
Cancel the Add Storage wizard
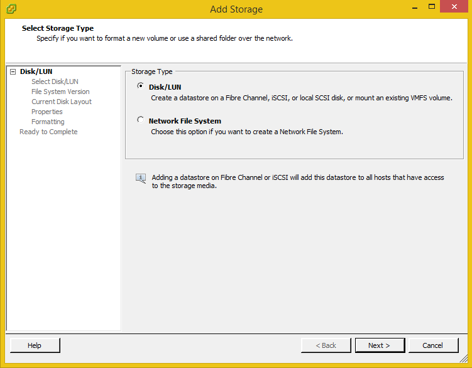click(432, 345)
